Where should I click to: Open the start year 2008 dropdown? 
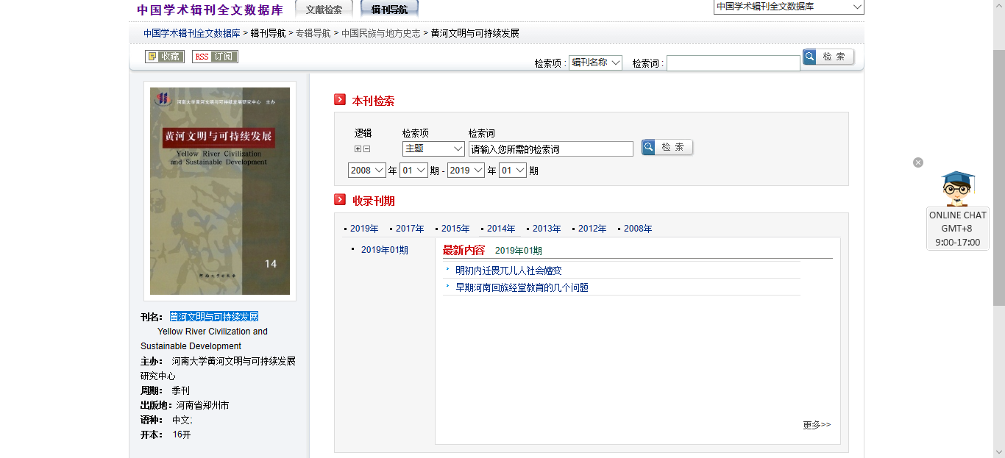point(366,171)
